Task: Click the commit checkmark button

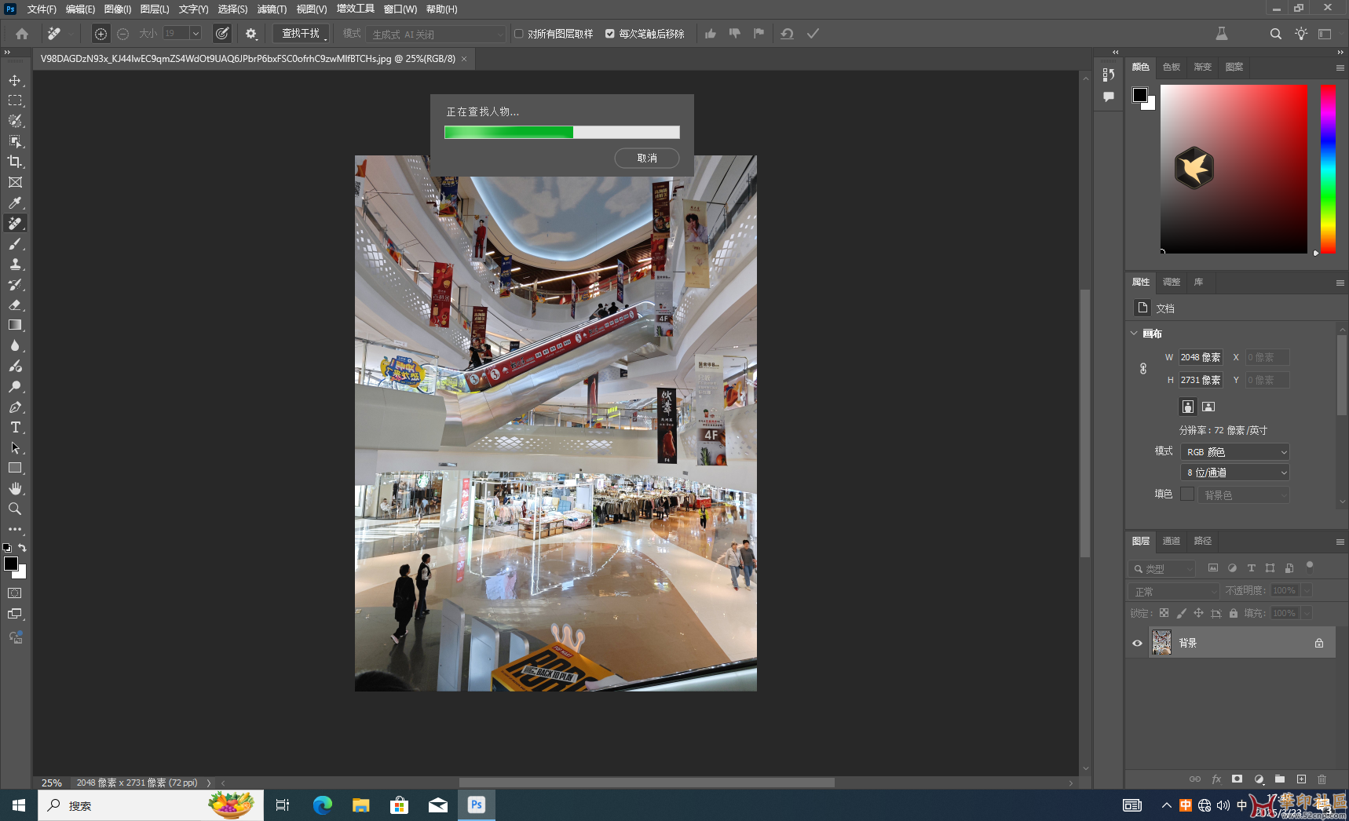Action: (813, 34)
